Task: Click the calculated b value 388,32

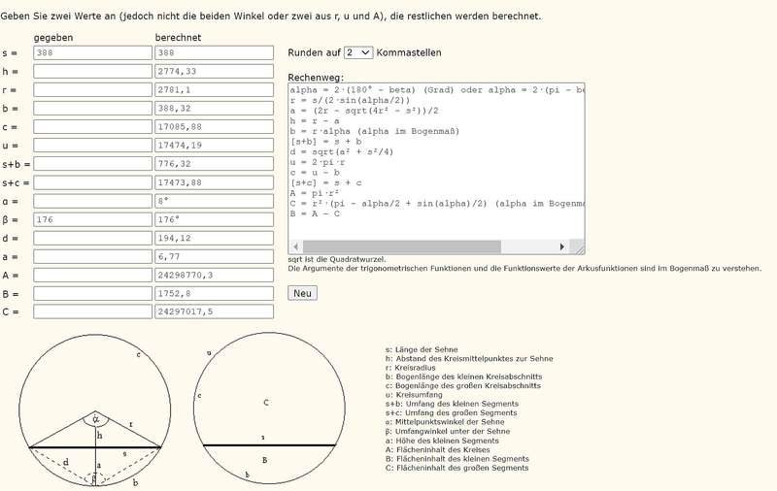Action: tap(214, 109)
